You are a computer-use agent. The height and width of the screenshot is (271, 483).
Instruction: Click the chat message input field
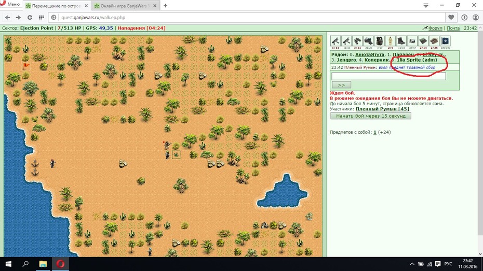point(388,76)
